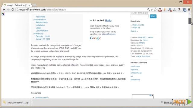
Task: Click the image tag link
Action: point(138,56)
